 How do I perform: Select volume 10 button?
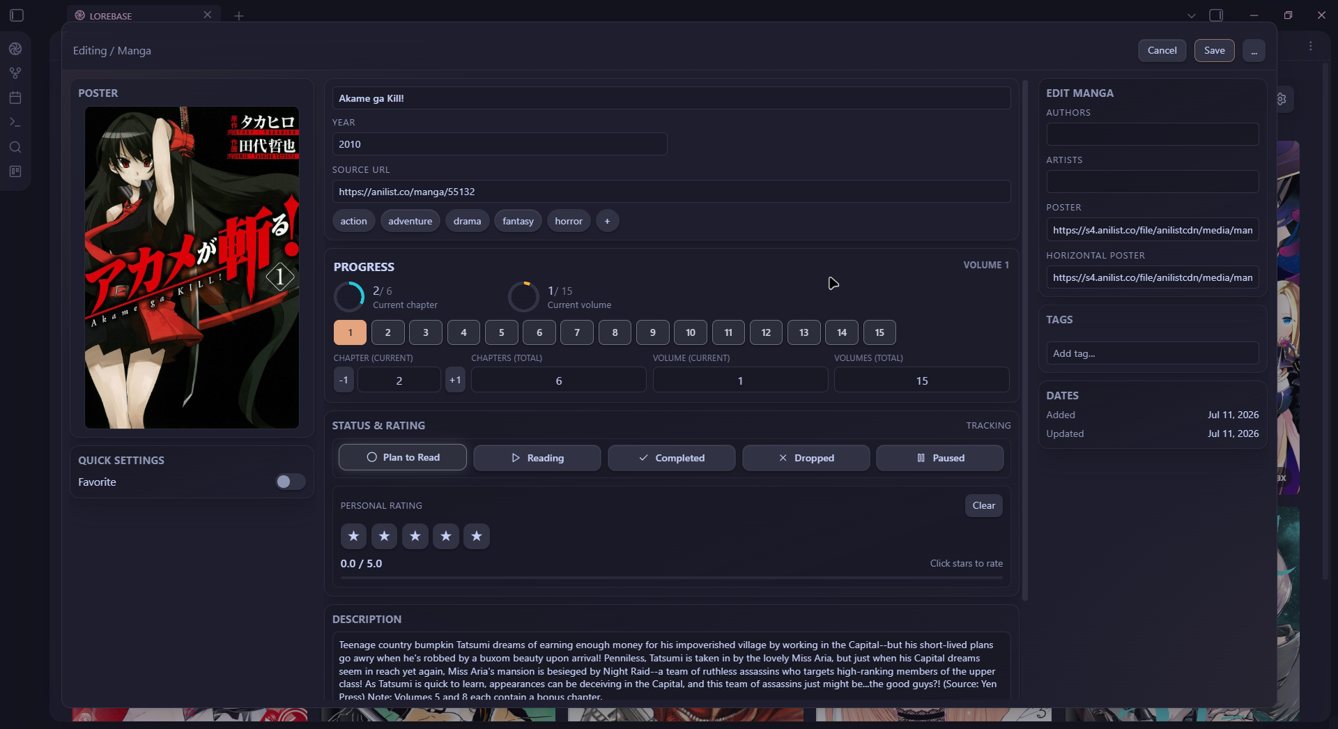coord(691,332)
